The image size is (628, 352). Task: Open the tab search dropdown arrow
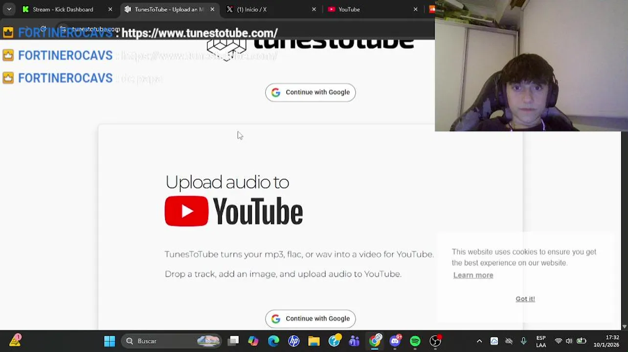(x=9, y=9)
